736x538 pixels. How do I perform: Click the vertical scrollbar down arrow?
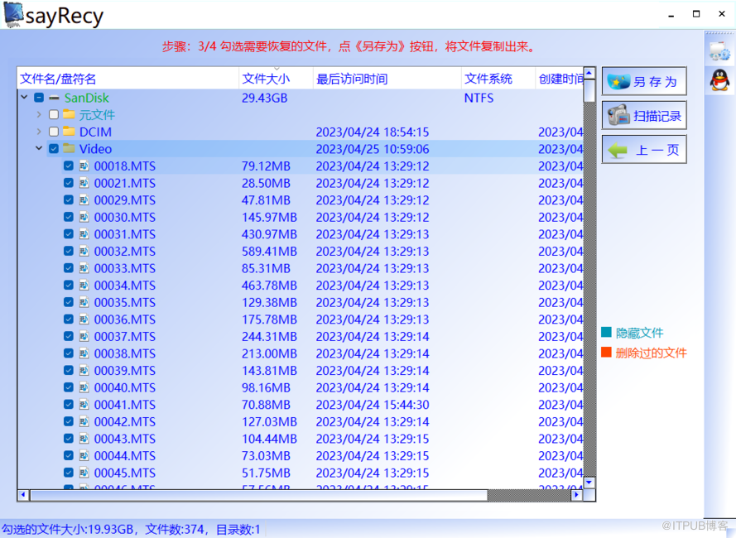589,483
